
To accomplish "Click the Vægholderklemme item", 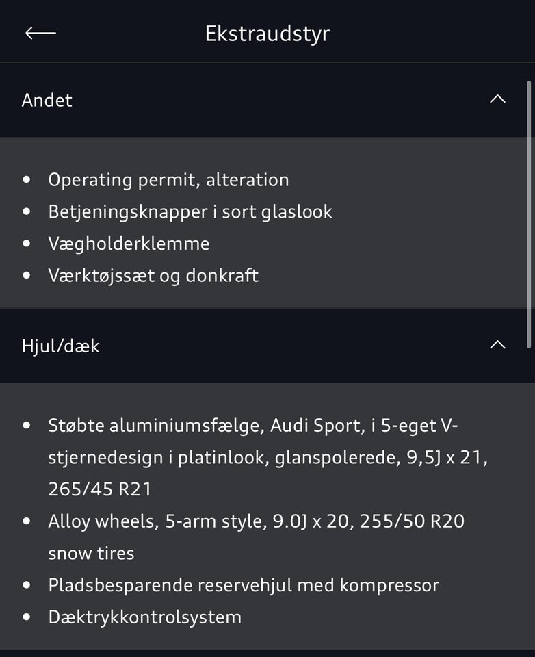I will [x=129, y=243].
